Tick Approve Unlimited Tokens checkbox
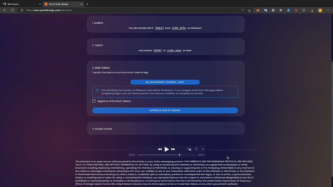The height and width of the screenshot is (187, 333). click(x=94, y=101)
